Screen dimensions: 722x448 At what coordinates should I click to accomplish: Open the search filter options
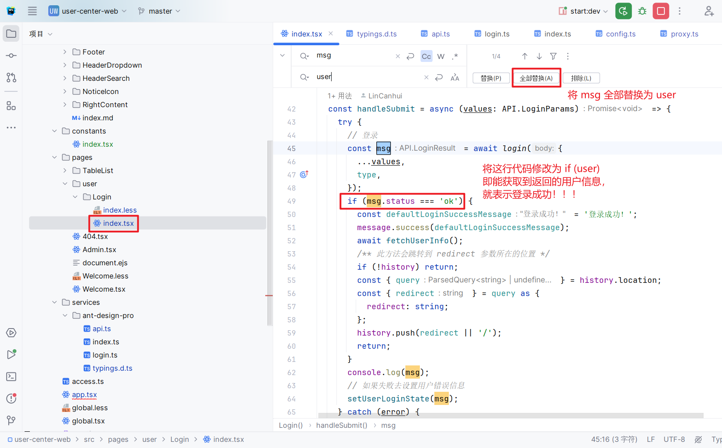[553, 56]
